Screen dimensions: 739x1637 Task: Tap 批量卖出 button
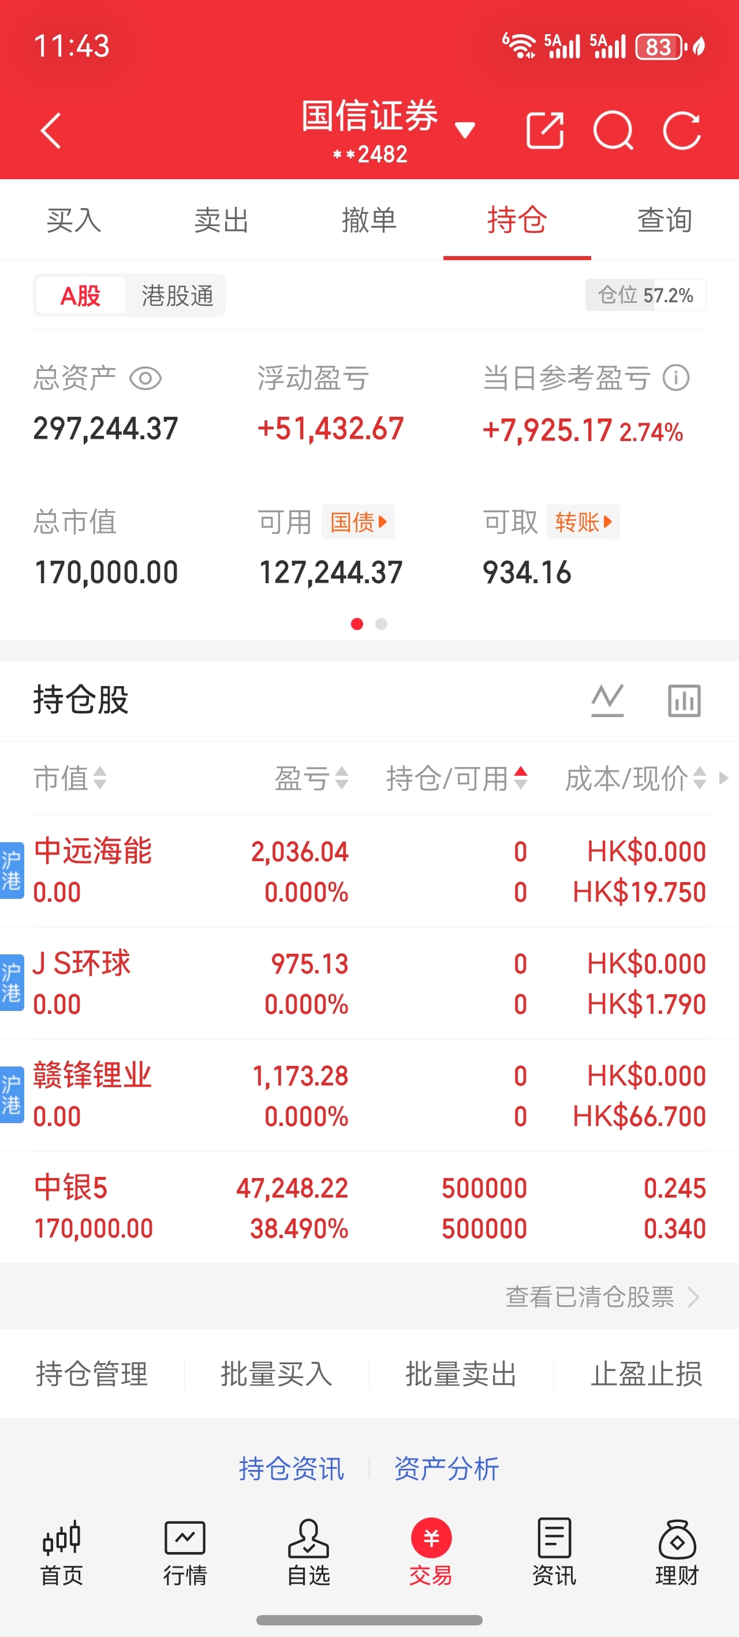[x=461, y=1374]
